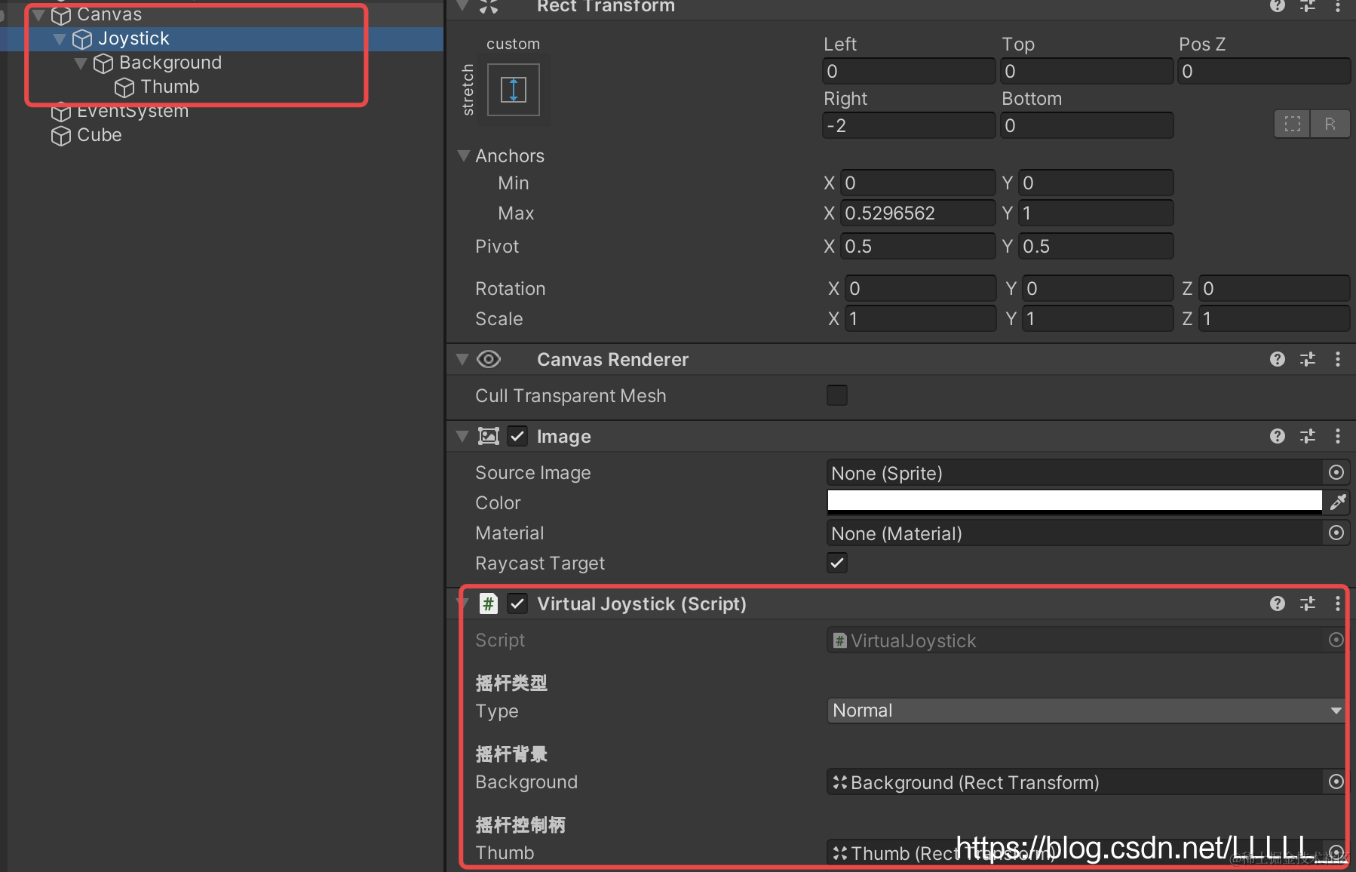
Task: Open the Canvas Renderer more options menu
Action: point(1339,359)
